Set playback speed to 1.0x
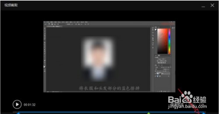The image size is (219, 114). pos(191,104)
